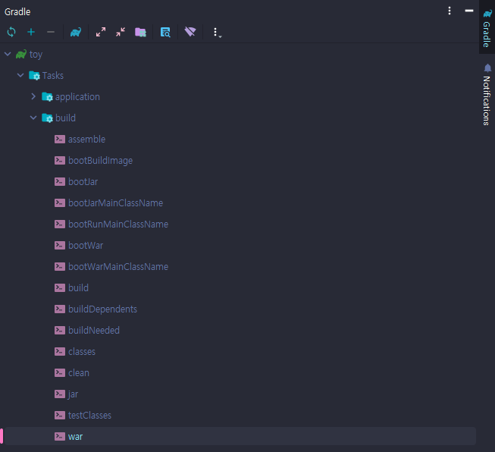
Task: Click the classes task terminal icon
Action: 60,351
